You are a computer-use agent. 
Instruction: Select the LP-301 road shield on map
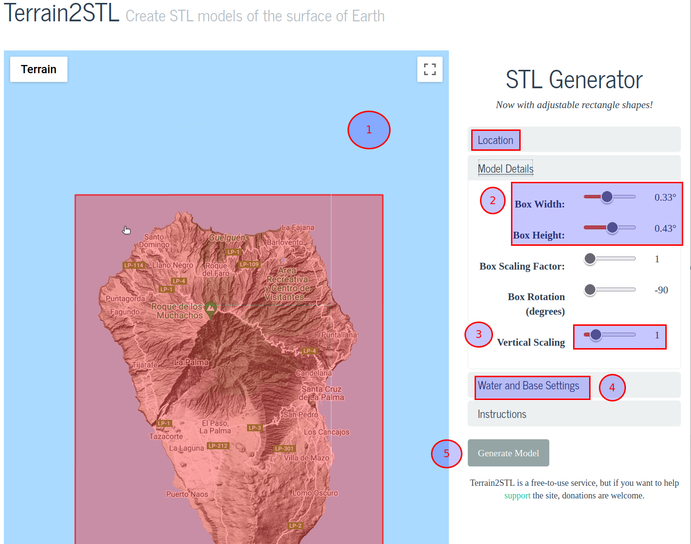pyautogui.click(x=284, y=448)
